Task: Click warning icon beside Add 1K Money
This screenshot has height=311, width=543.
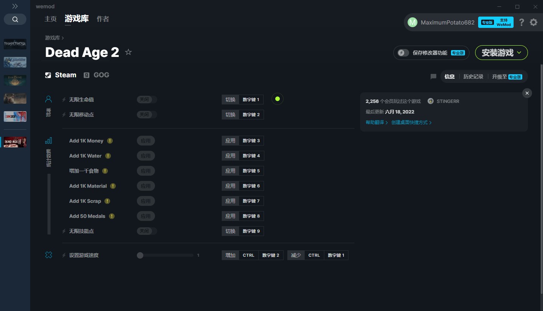Action: [110, 141]
